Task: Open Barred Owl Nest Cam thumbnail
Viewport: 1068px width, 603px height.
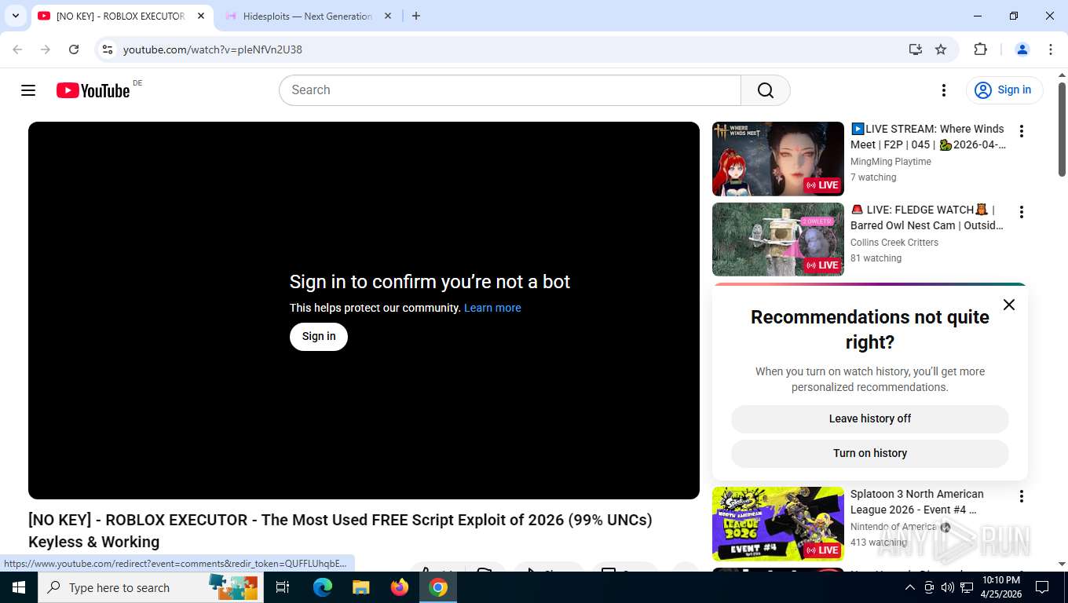Action: (x=778, y=239)
